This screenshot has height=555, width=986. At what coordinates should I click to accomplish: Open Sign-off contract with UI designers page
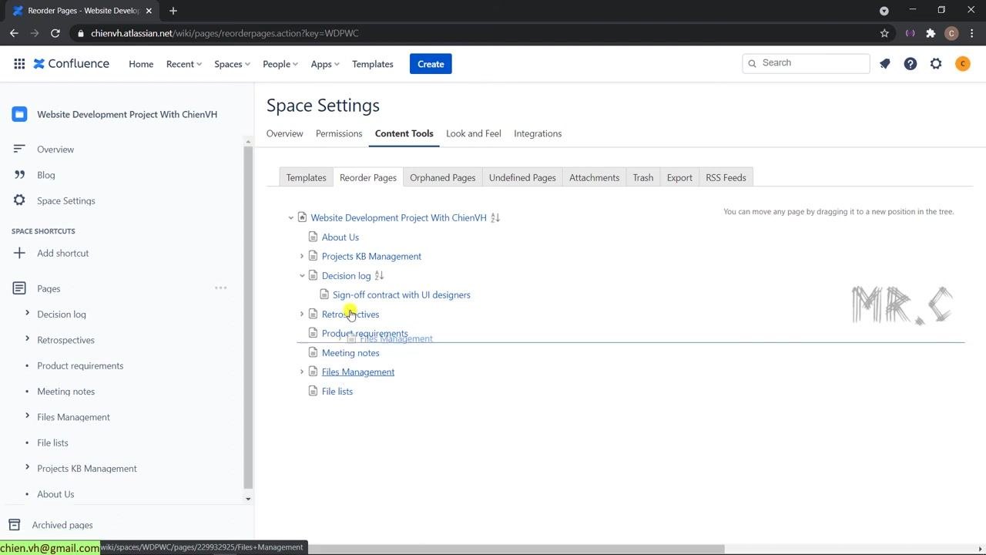click(401, 294)
